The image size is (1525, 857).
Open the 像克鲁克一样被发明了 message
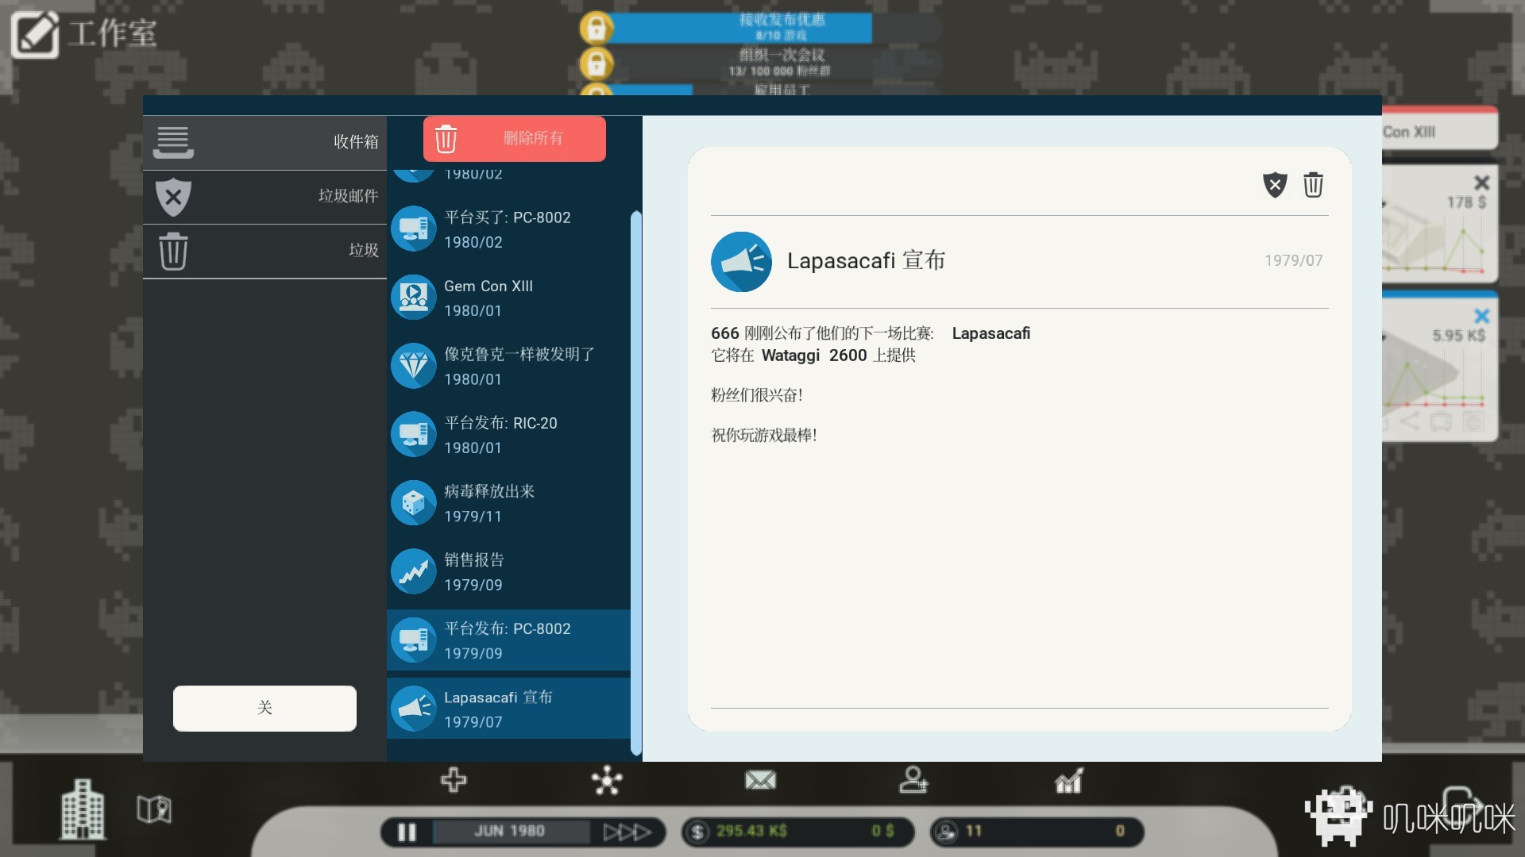tap(508, 366)
